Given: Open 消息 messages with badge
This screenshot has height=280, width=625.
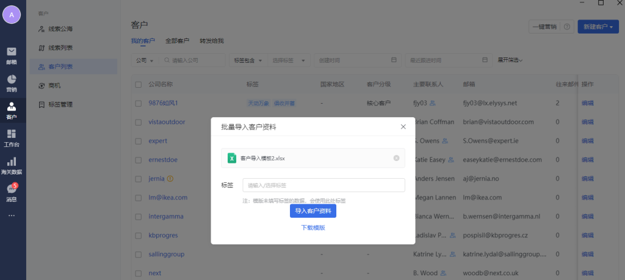Looking at the screenshot, I should pos(12,192).
